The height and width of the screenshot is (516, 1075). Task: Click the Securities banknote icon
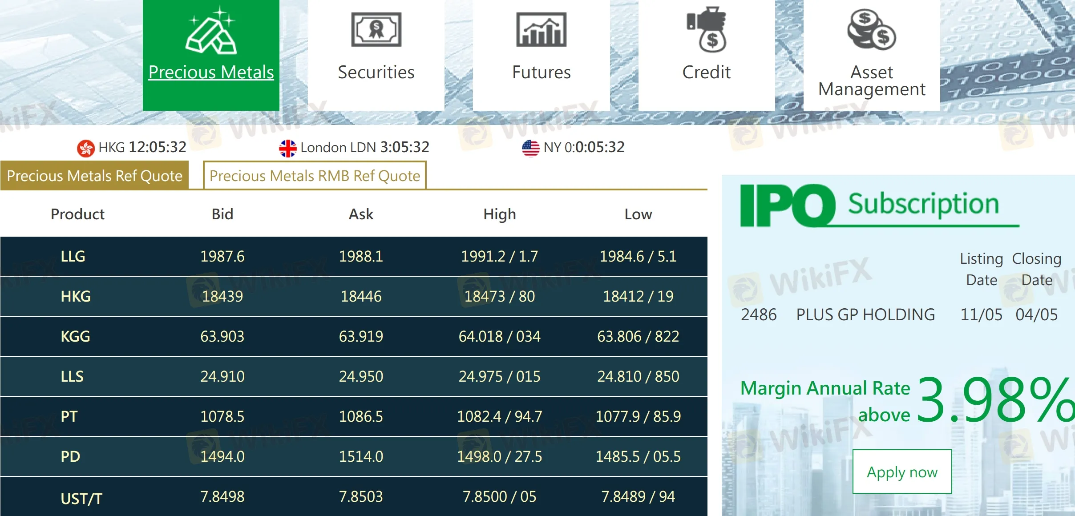[376, 29]
